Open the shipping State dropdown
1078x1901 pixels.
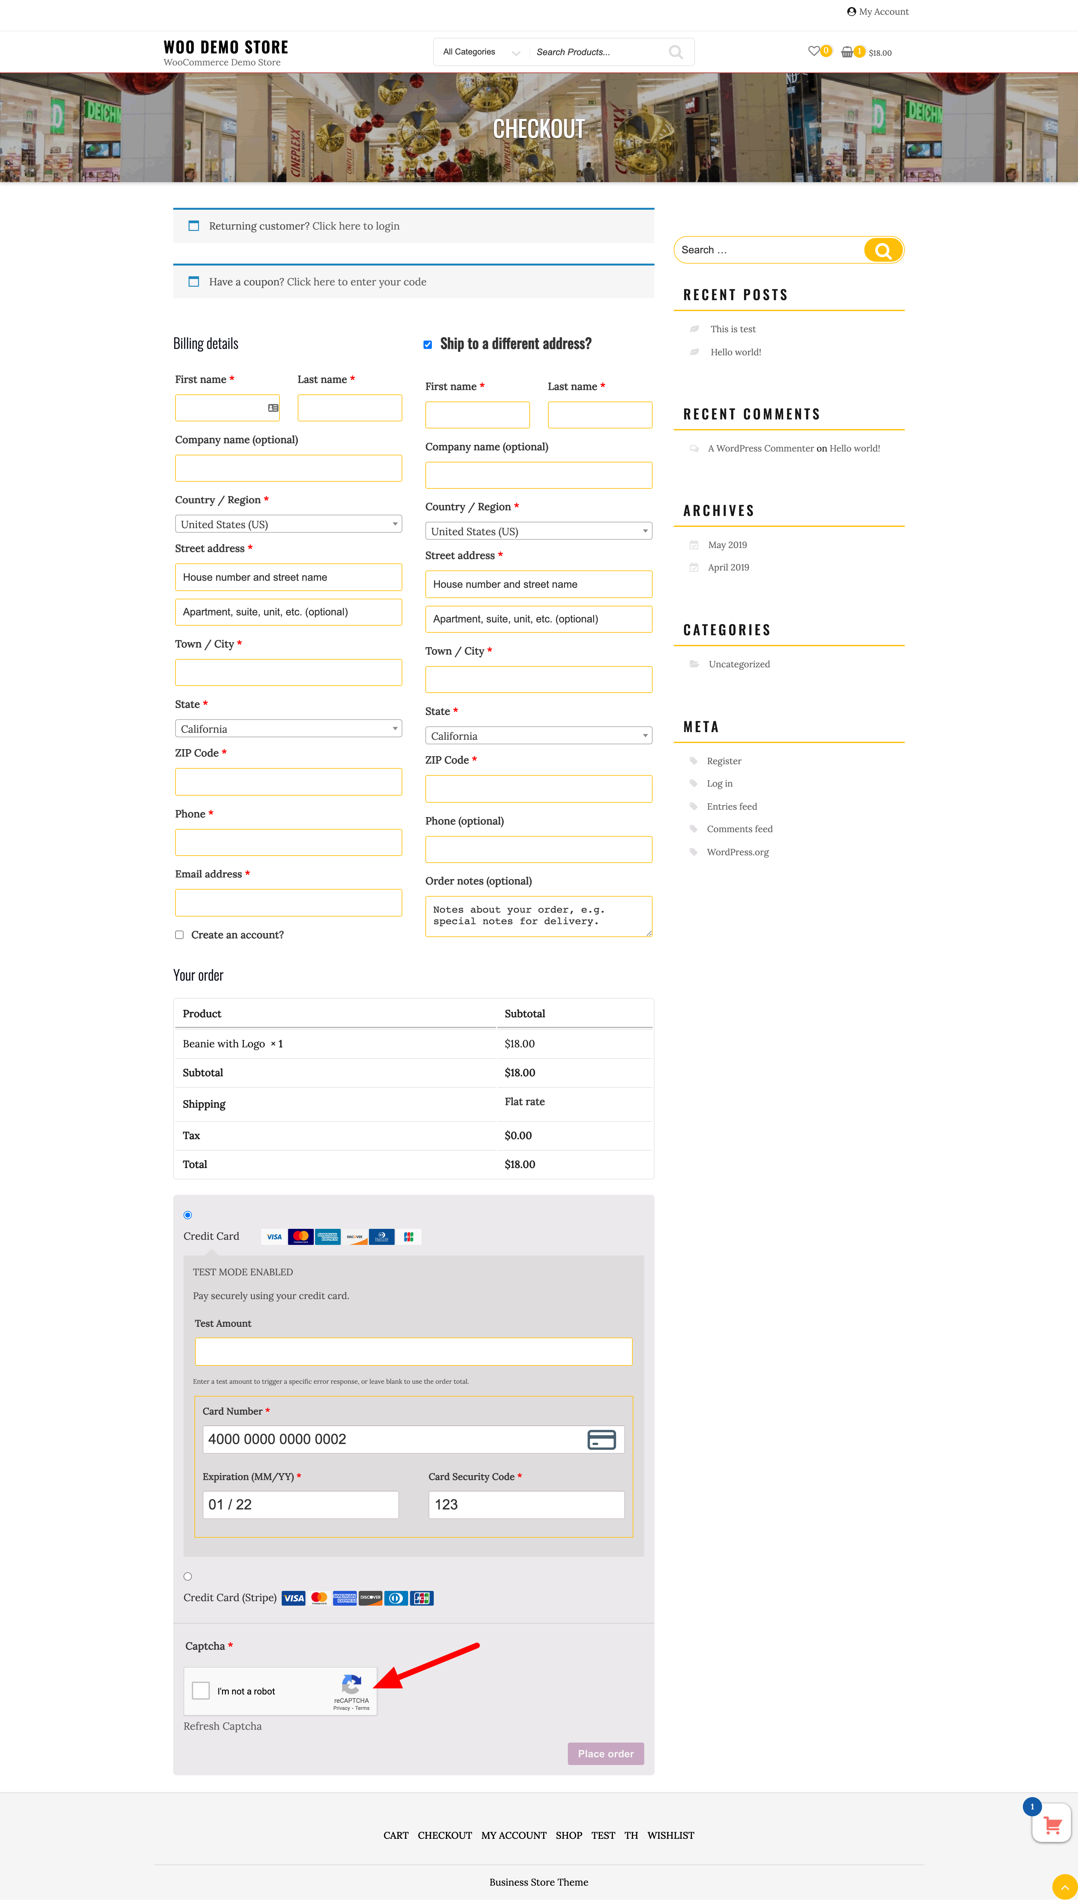(539, 736)
